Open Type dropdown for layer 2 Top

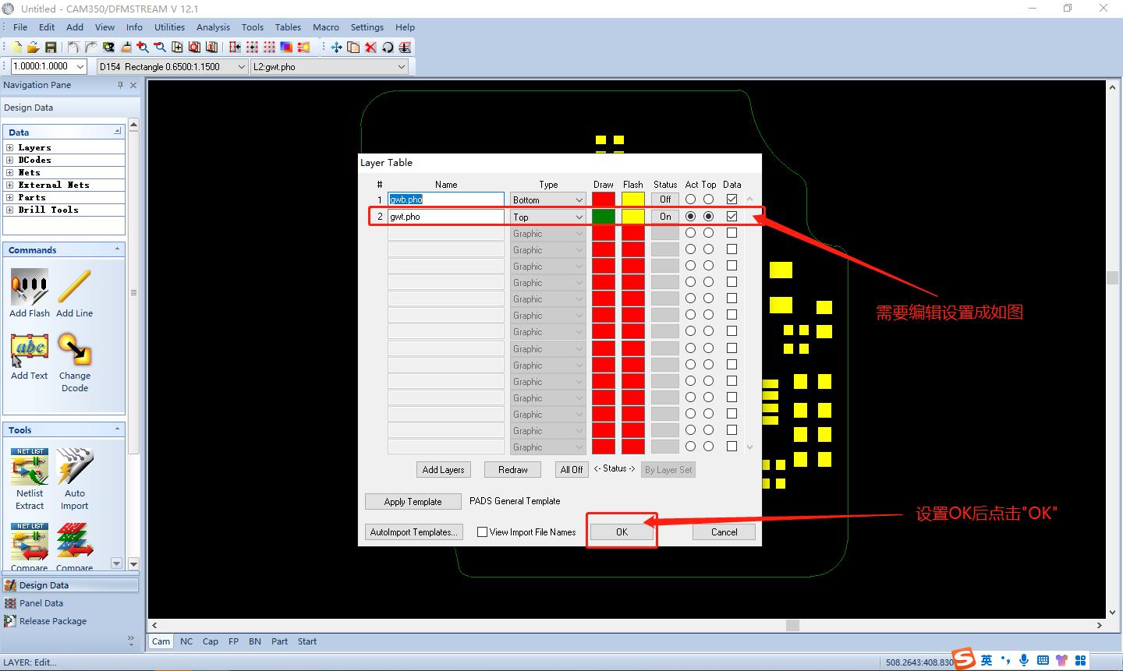pos(579,217)
